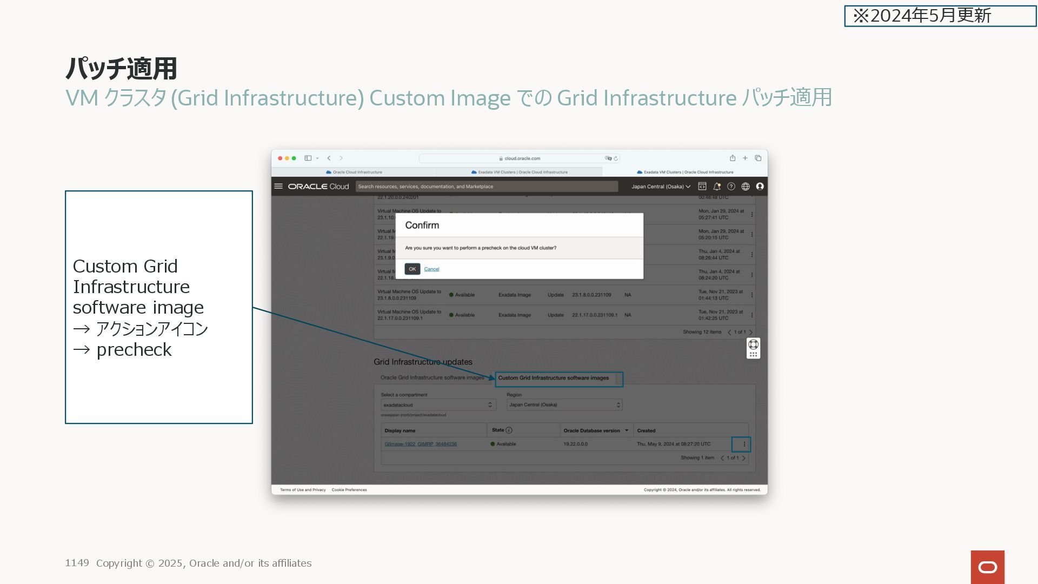
Task: Open a new Safari tab with plus icon
Action: (x=745, y=158)
